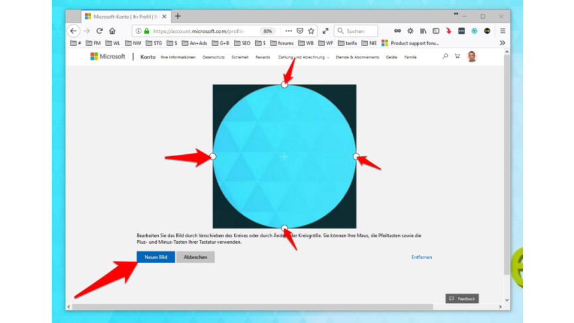The height and width of the screenshot is (323, 574).
Task: Bookmark this page with the star icon
Action: click(311, 31)
